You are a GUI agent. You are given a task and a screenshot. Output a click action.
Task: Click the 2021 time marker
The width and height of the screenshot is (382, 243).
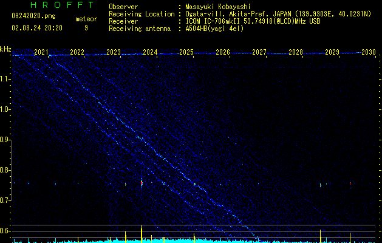point(41,52)
